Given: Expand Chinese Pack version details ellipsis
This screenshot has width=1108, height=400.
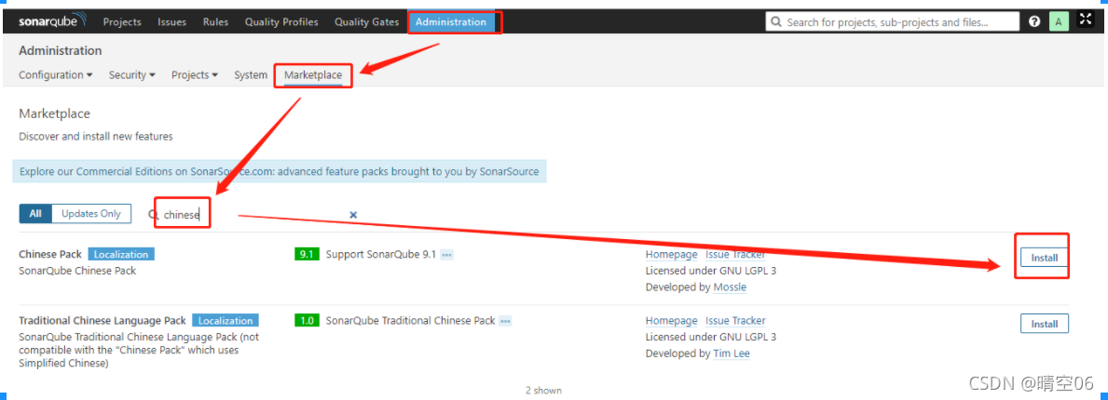Looking at the screenshot, I should pos(446,255).
